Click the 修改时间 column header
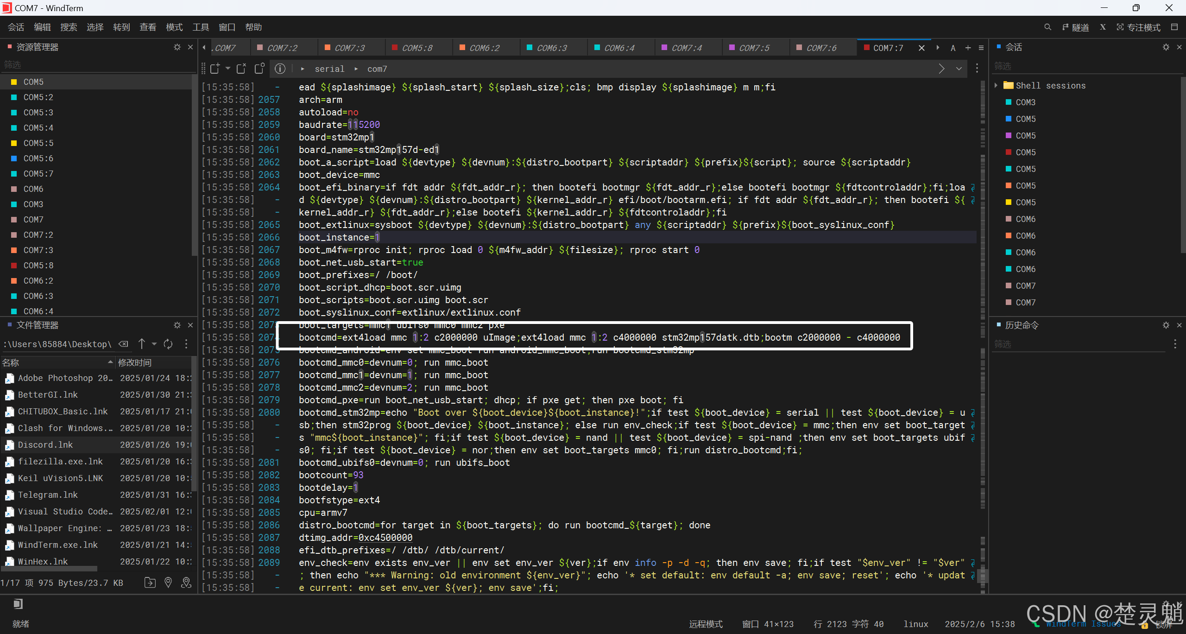 134,362
